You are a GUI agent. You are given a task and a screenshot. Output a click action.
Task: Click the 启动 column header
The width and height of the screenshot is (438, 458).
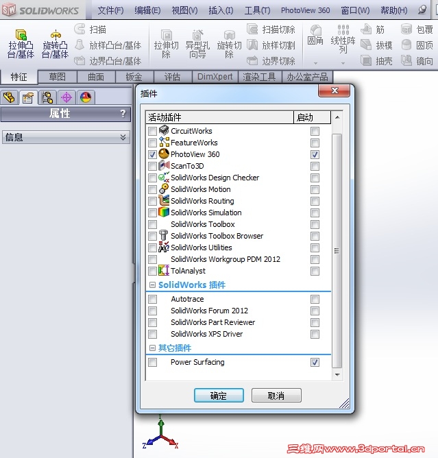[312, 117]
